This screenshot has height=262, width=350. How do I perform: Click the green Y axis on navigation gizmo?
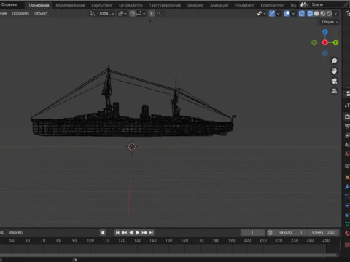335,43
